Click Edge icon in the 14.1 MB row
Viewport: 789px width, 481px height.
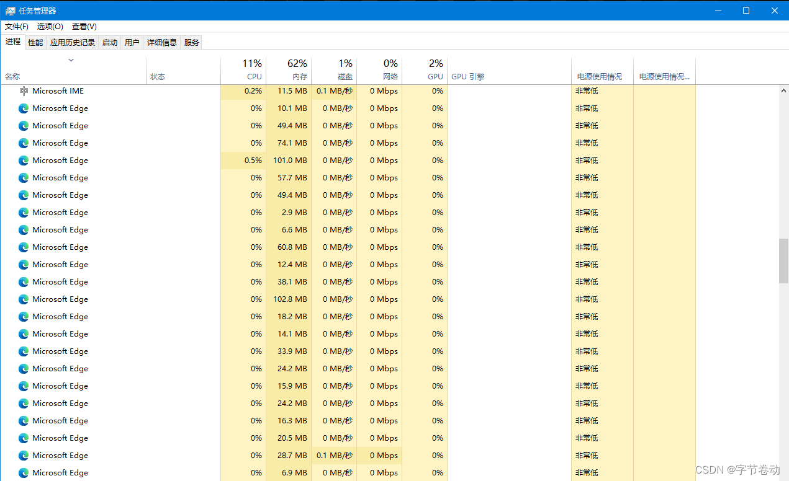[24, 334]
